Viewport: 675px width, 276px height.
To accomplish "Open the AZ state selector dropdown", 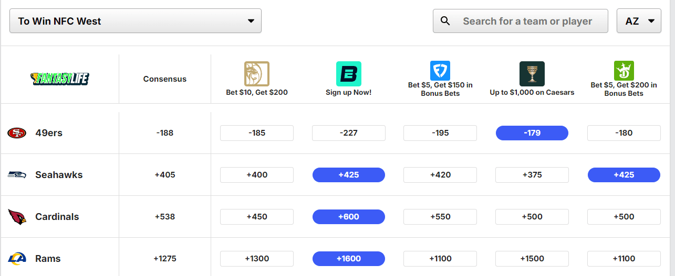I will point(639,21).
